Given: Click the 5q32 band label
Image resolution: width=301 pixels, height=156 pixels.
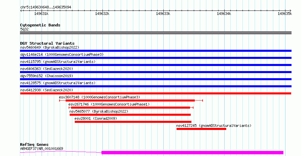Looking at the screenshot, I should tap(24, 29).
